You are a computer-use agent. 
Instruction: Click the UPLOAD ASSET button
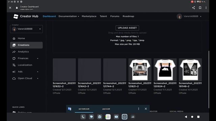(127, 28)
